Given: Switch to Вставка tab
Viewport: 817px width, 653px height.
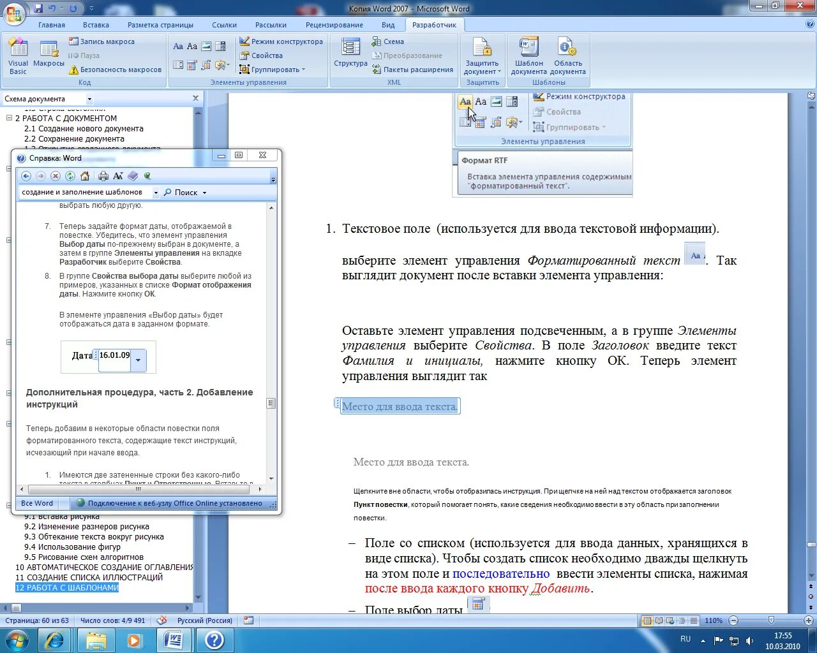Looking at the screenshot, I should click(x=96, y=25).
